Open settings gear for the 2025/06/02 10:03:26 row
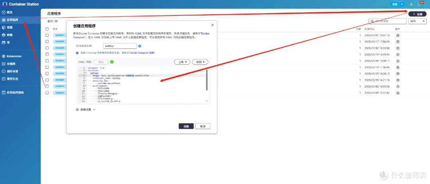The width and height of the screenshot is (430, 184). (398, 87)
